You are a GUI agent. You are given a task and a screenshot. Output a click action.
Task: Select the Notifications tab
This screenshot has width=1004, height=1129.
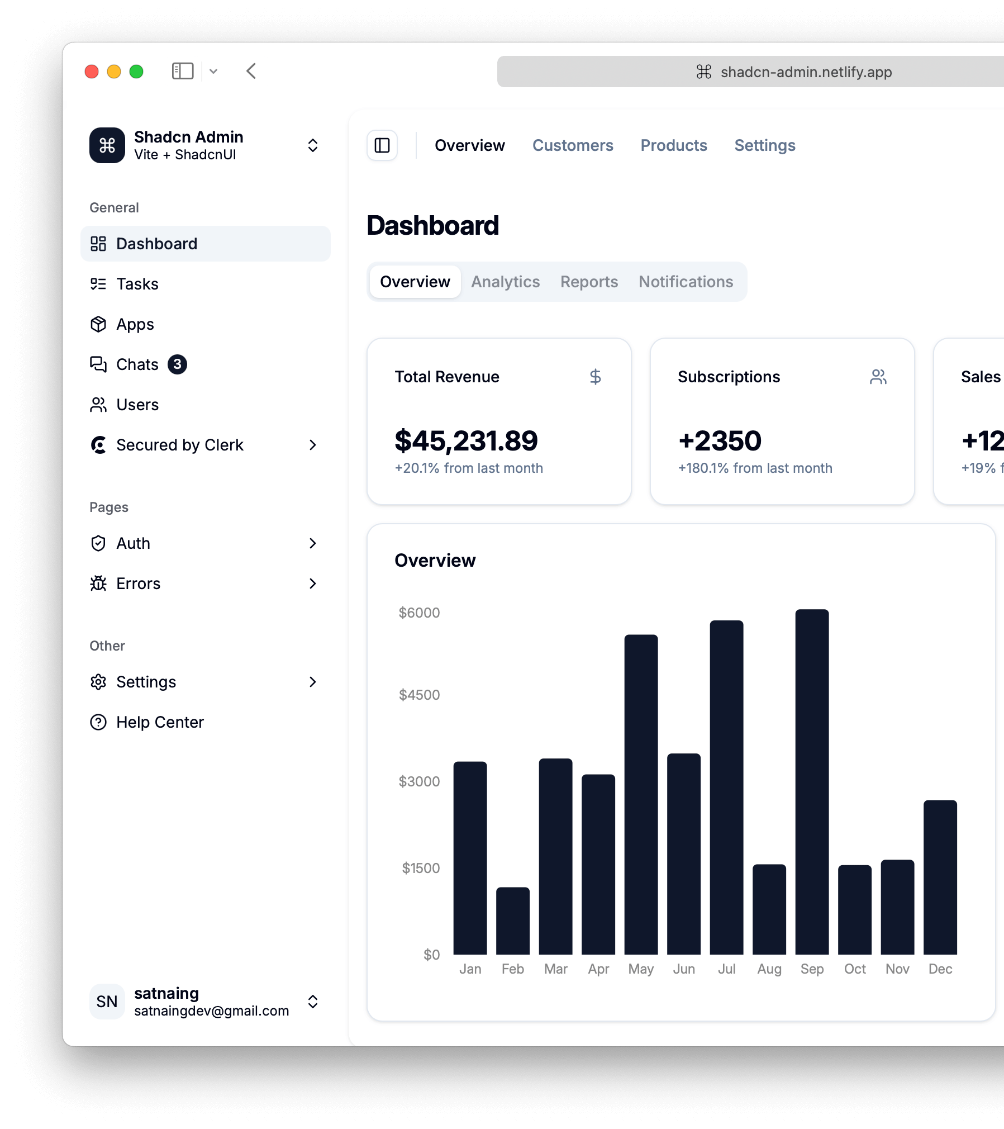tap(686, 282)
